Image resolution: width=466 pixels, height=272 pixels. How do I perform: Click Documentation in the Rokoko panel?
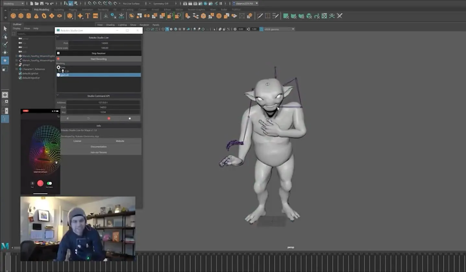[99, 146]
